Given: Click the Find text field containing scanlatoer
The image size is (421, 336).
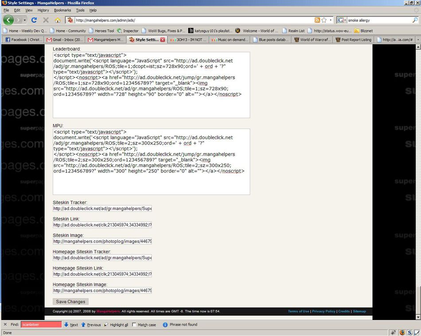Looking at the screenshot, I should point(41,324).
